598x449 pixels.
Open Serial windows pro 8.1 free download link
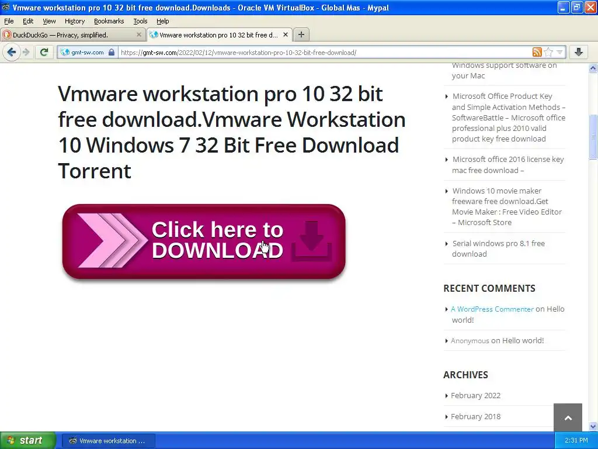coord(498,248)
